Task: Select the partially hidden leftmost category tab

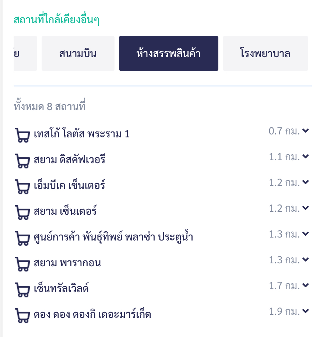Action: pos(25,53)
